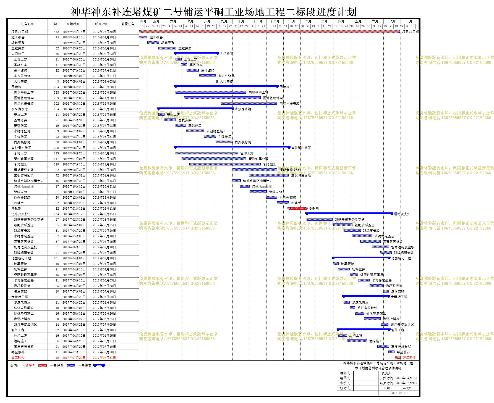
Task: Click the 内外装修施工 Gantt bar
Action: point(224,142)
